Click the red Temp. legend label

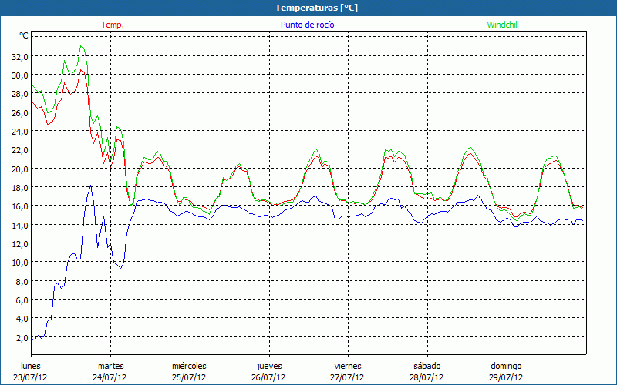point(113,25)
